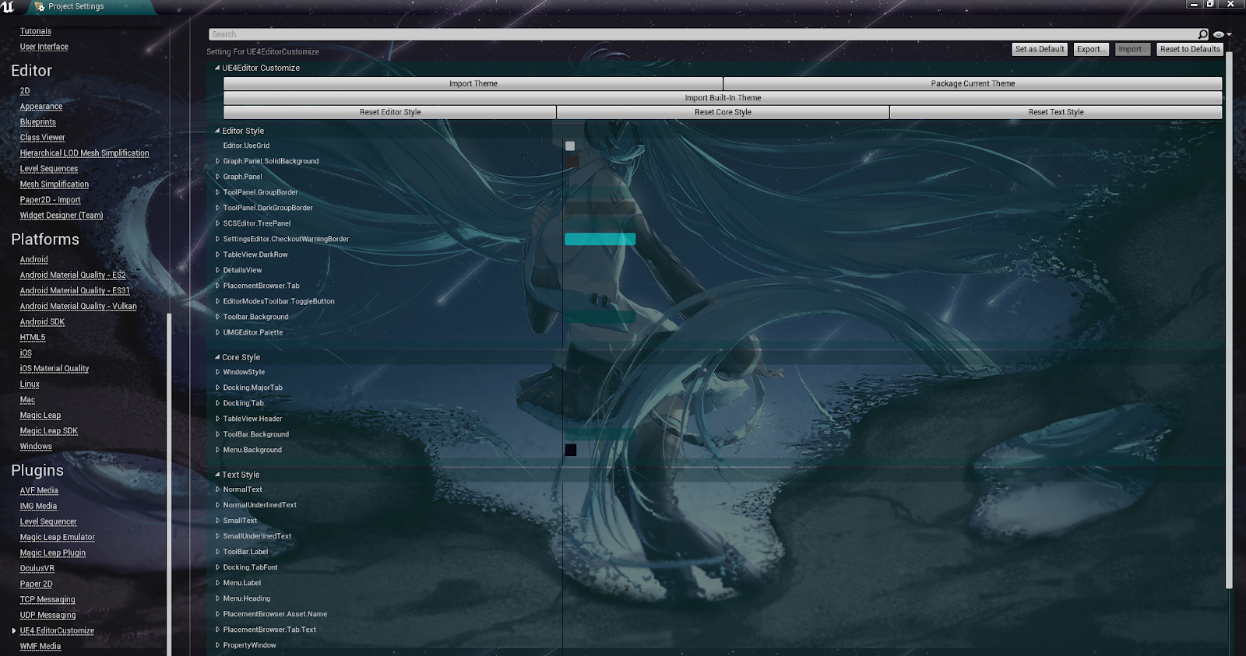
Task: Click the Import Theme button
Action: 473,83
